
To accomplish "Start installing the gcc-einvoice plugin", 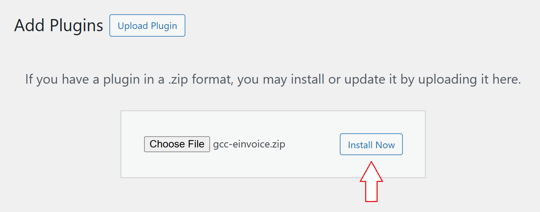I will 371,144.
